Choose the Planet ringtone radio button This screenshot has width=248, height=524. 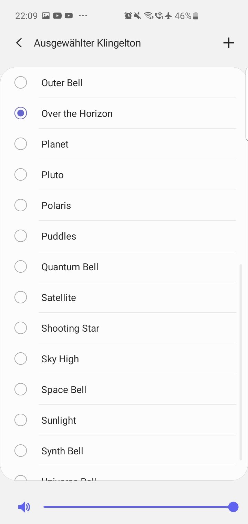coord(21,144)
